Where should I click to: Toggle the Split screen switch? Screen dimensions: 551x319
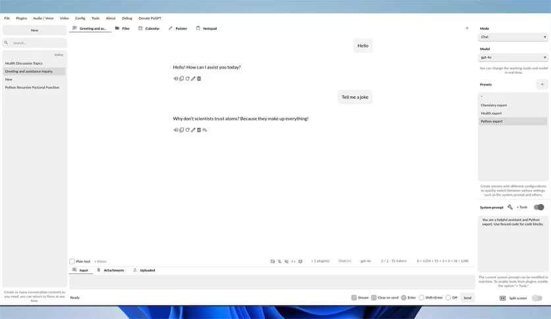[537, 299]
